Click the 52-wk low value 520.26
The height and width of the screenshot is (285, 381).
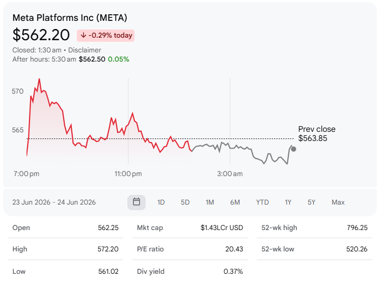[x=357, y=249]
